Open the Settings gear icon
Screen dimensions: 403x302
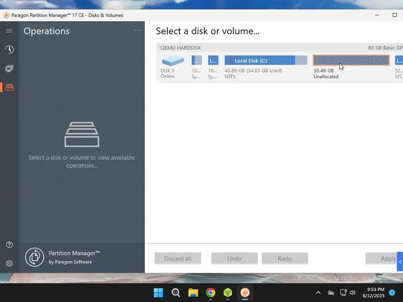click(x=9, y=263)
